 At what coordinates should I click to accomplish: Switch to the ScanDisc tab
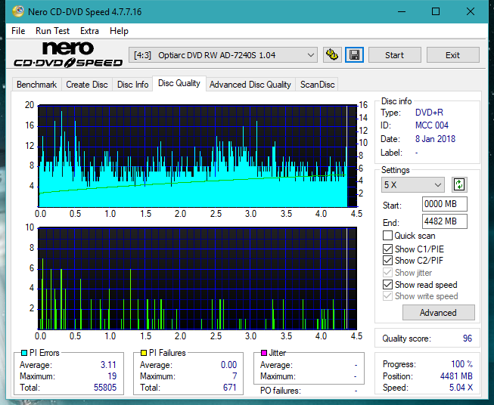(317, 85)
